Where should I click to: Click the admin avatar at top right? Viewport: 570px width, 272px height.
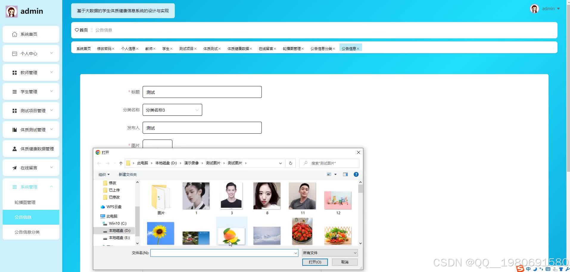click(535, 9)
